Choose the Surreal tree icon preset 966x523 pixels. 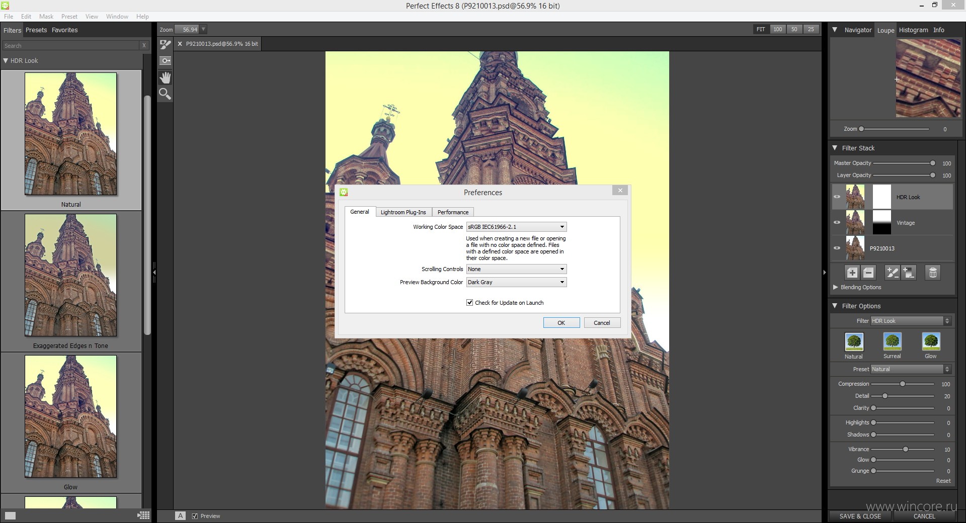[x=892, y=342]
